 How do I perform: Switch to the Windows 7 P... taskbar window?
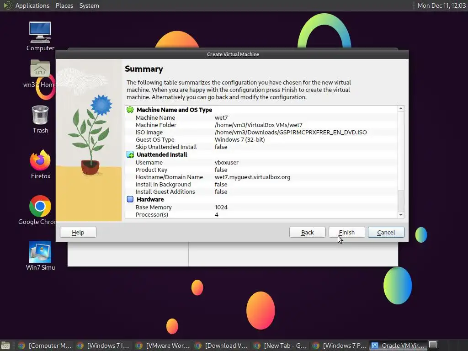[x=339, y=346]
